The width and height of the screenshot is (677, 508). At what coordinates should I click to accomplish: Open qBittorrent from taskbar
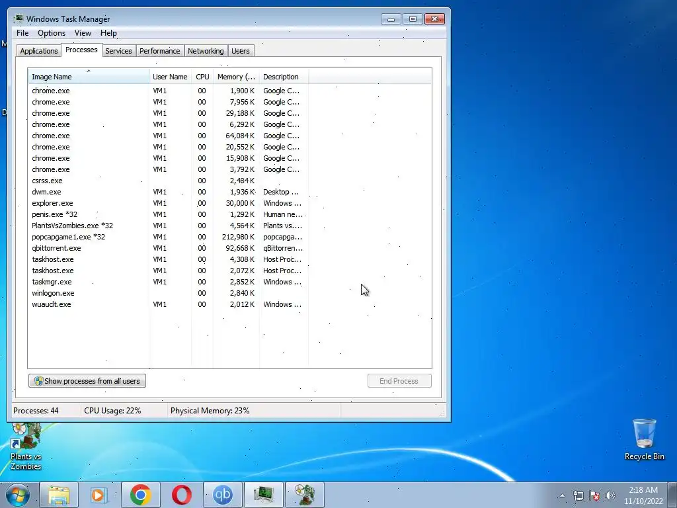(x=223, y=495)
